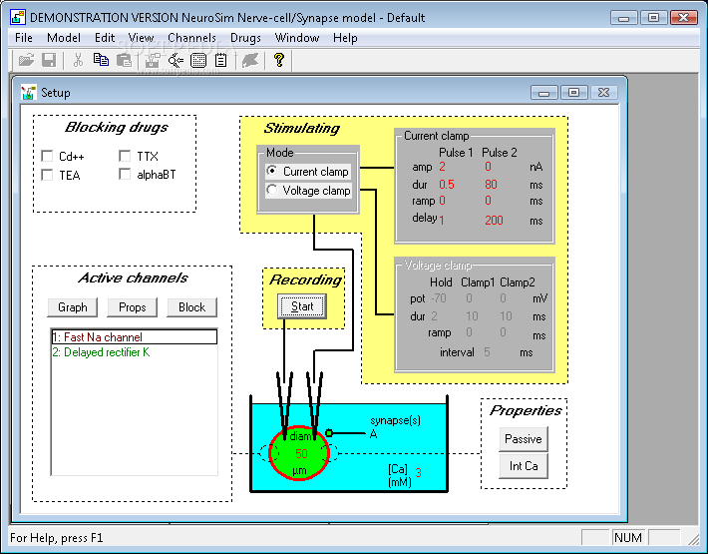Select '2: Delayed rectifier K' in list

134,352
